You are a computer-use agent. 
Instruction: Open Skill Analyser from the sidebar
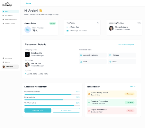tap(10, 15)
